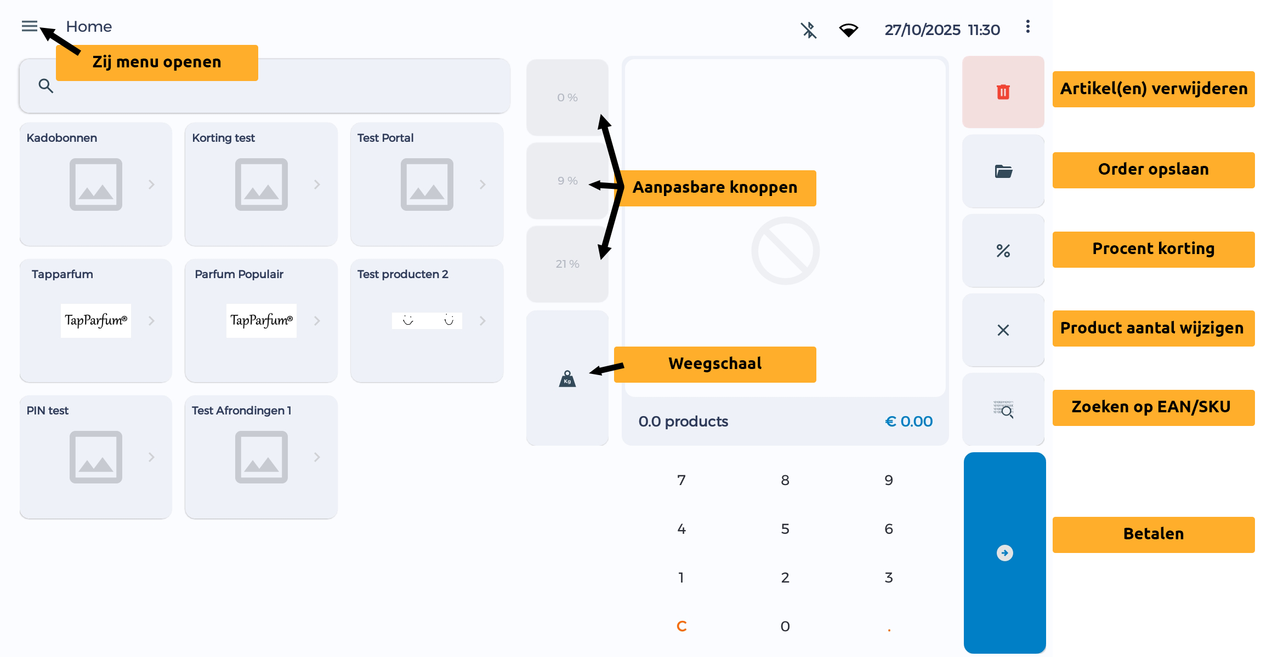Expand the Korting test category
This screenshot has height=657, width=1261.
317,185
